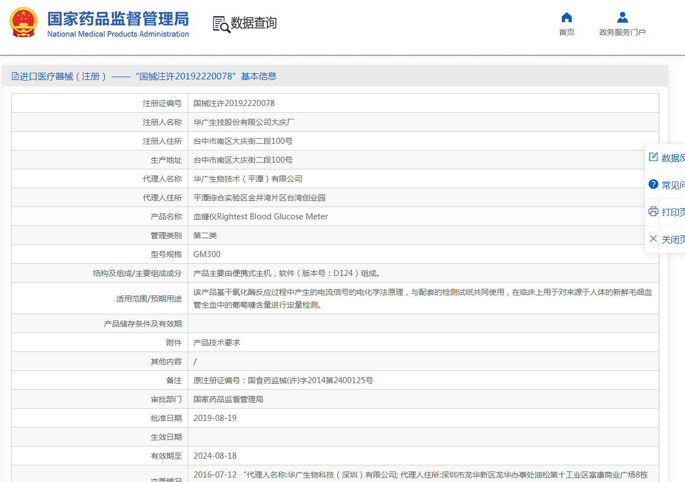
Task: Click 政务服务门户 navigation label
Action: (x=622, y=32)
